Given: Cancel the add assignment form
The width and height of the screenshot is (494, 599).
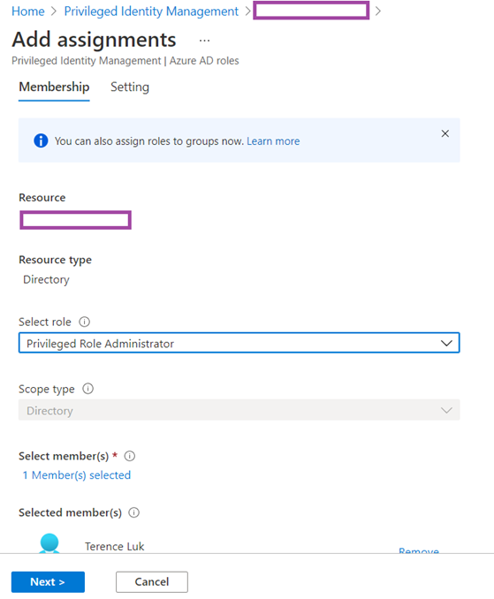Looking at the screenshot, I should tap(152, 582).
